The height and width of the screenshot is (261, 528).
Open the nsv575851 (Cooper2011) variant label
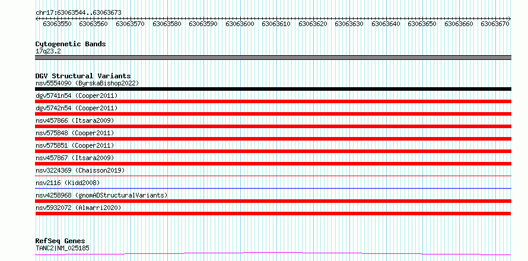click(x=75, y=145)
